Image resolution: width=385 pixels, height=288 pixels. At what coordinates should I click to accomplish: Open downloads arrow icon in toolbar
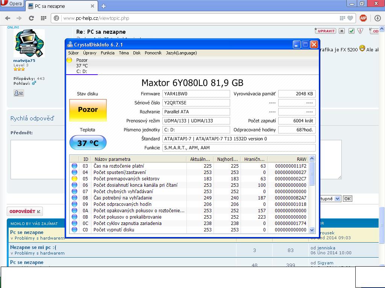point(377,18)
